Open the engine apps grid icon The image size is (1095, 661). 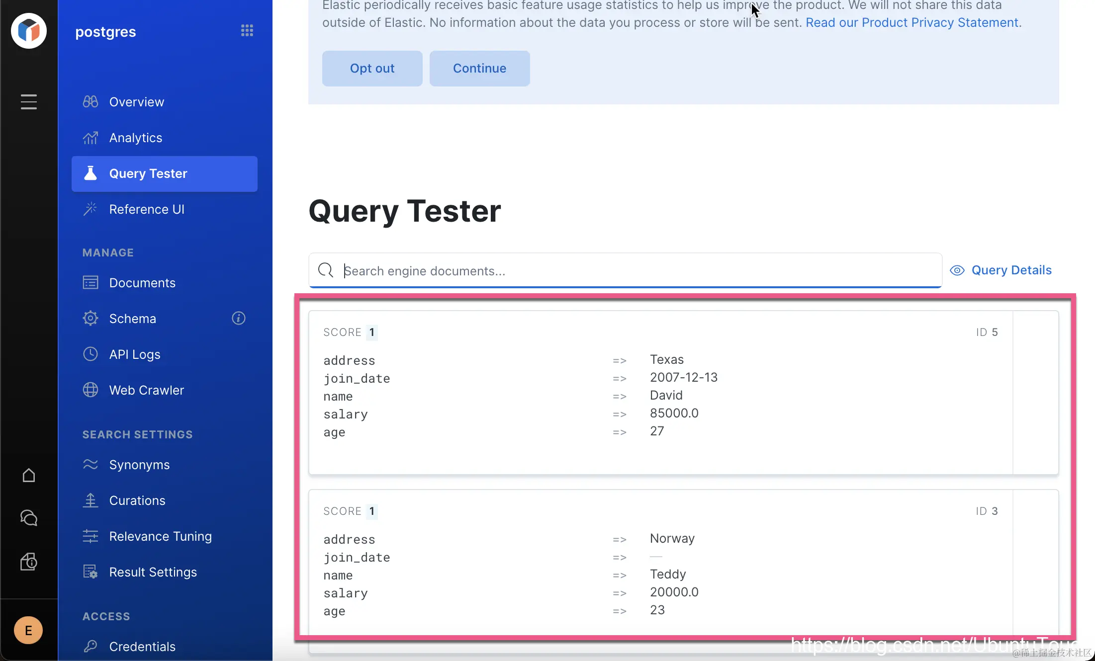click(x=247, y=31)
